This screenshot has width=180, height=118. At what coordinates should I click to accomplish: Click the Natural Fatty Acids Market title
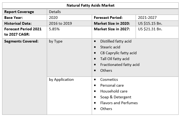coord(90,5)
